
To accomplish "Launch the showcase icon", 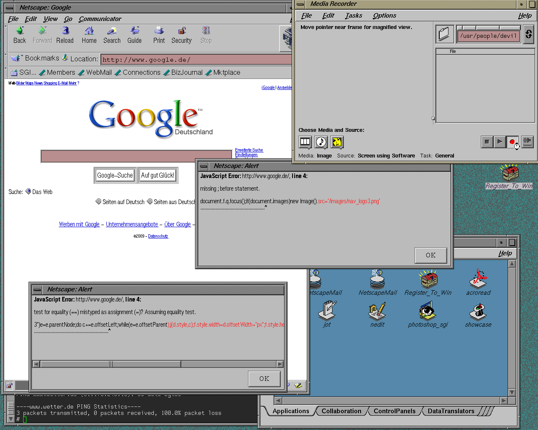I will coord(478,314).
